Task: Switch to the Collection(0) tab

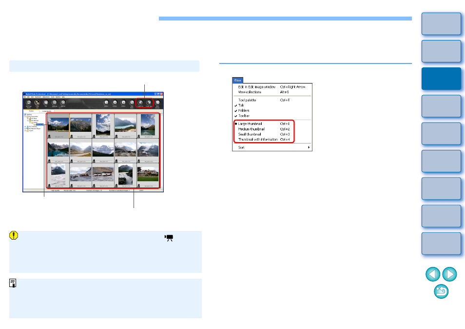Action: pos(47,111)
